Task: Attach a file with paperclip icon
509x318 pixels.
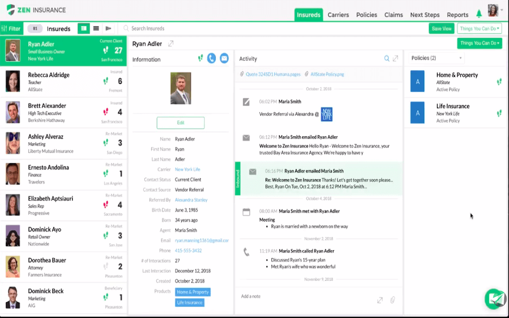Action: pos(392,300)
